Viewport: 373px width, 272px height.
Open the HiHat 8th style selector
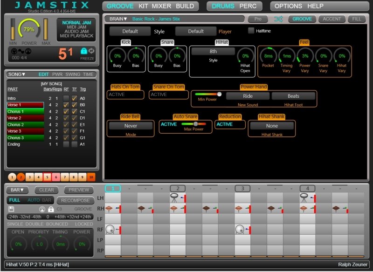tap(213, 51)
